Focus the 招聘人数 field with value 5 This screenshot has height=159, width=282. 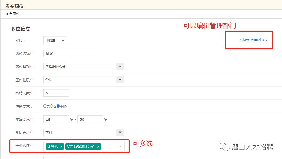tap(56, 93)
